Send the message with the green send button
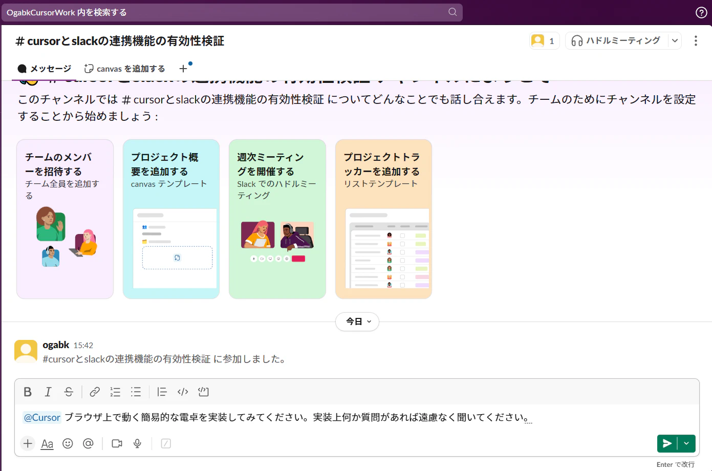The image size is (712, 471). 667,443
